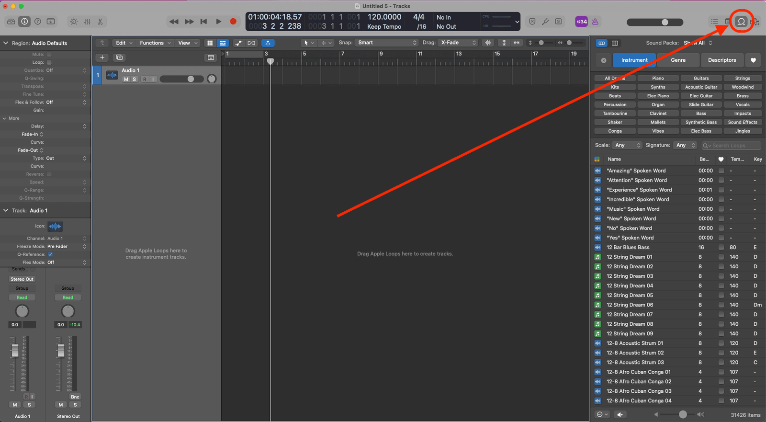The image size is (766, 422).
Task: Open the Drag X-Fade dropdown
Action: (458, 43)
